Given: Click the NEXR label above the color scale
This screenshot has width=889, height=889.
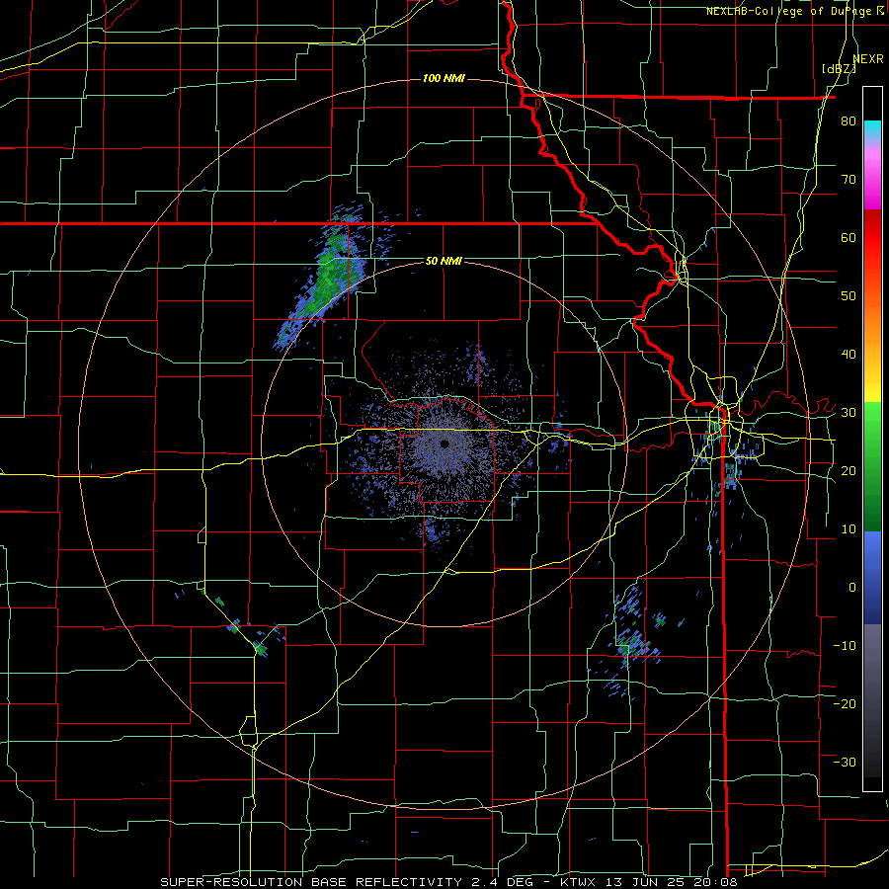Looking at the screenshot, I should tap(868, 59).
